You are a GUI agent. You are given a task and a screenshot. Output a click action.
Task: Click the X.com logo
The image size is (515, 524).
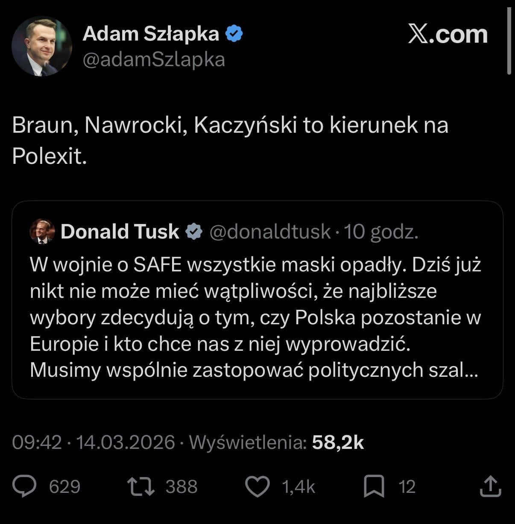pyautogui.click(x=448, y=34)
